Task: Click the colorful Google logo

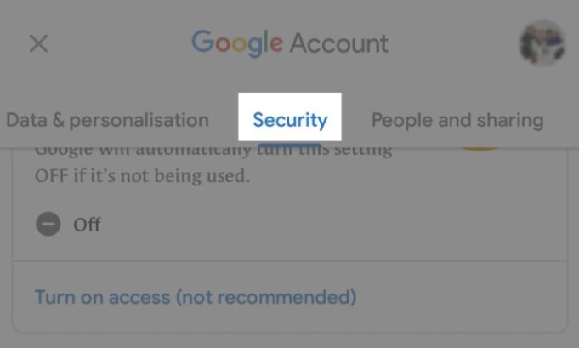Action: click(237, 43)
